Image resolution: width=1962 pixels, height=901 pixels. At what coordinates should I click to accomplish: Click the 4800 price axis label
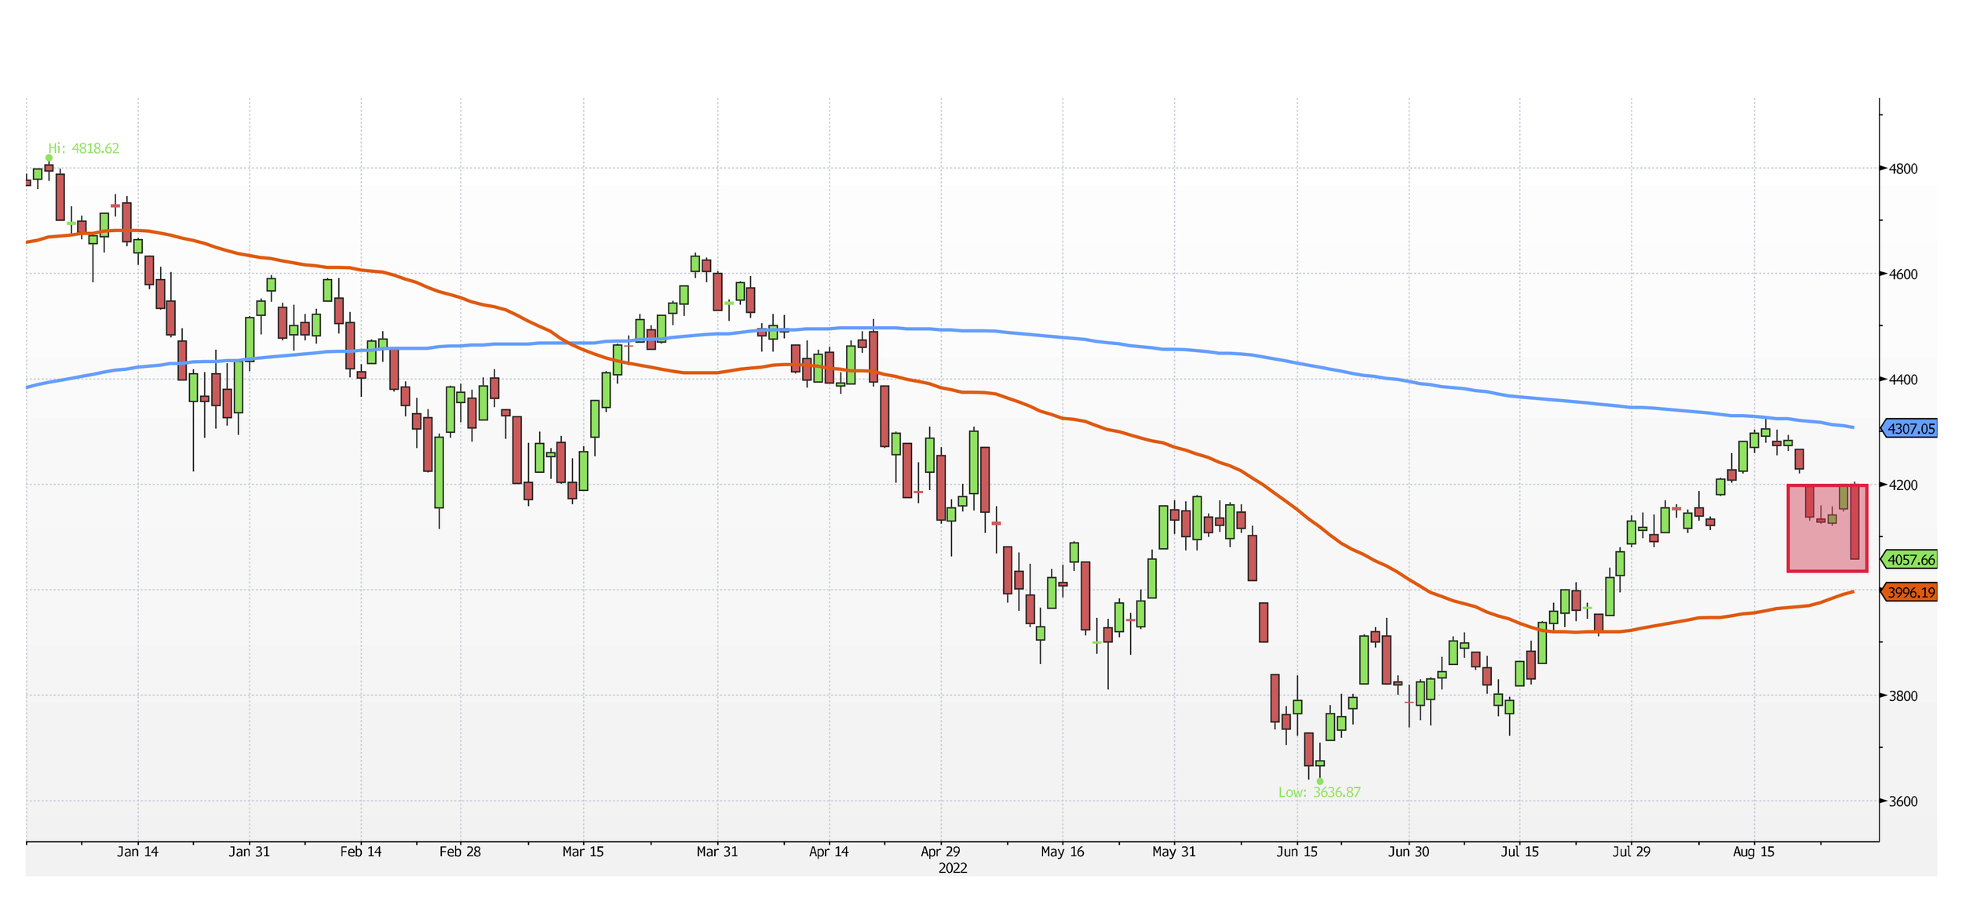[1903, 169]
